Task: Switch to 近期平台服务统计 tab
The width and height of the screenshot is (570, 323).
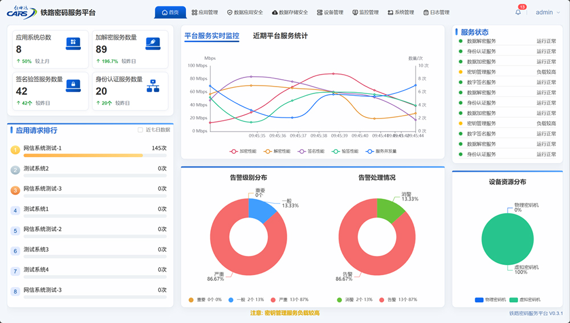Action: pyautogui.click(x=280, y=36)
